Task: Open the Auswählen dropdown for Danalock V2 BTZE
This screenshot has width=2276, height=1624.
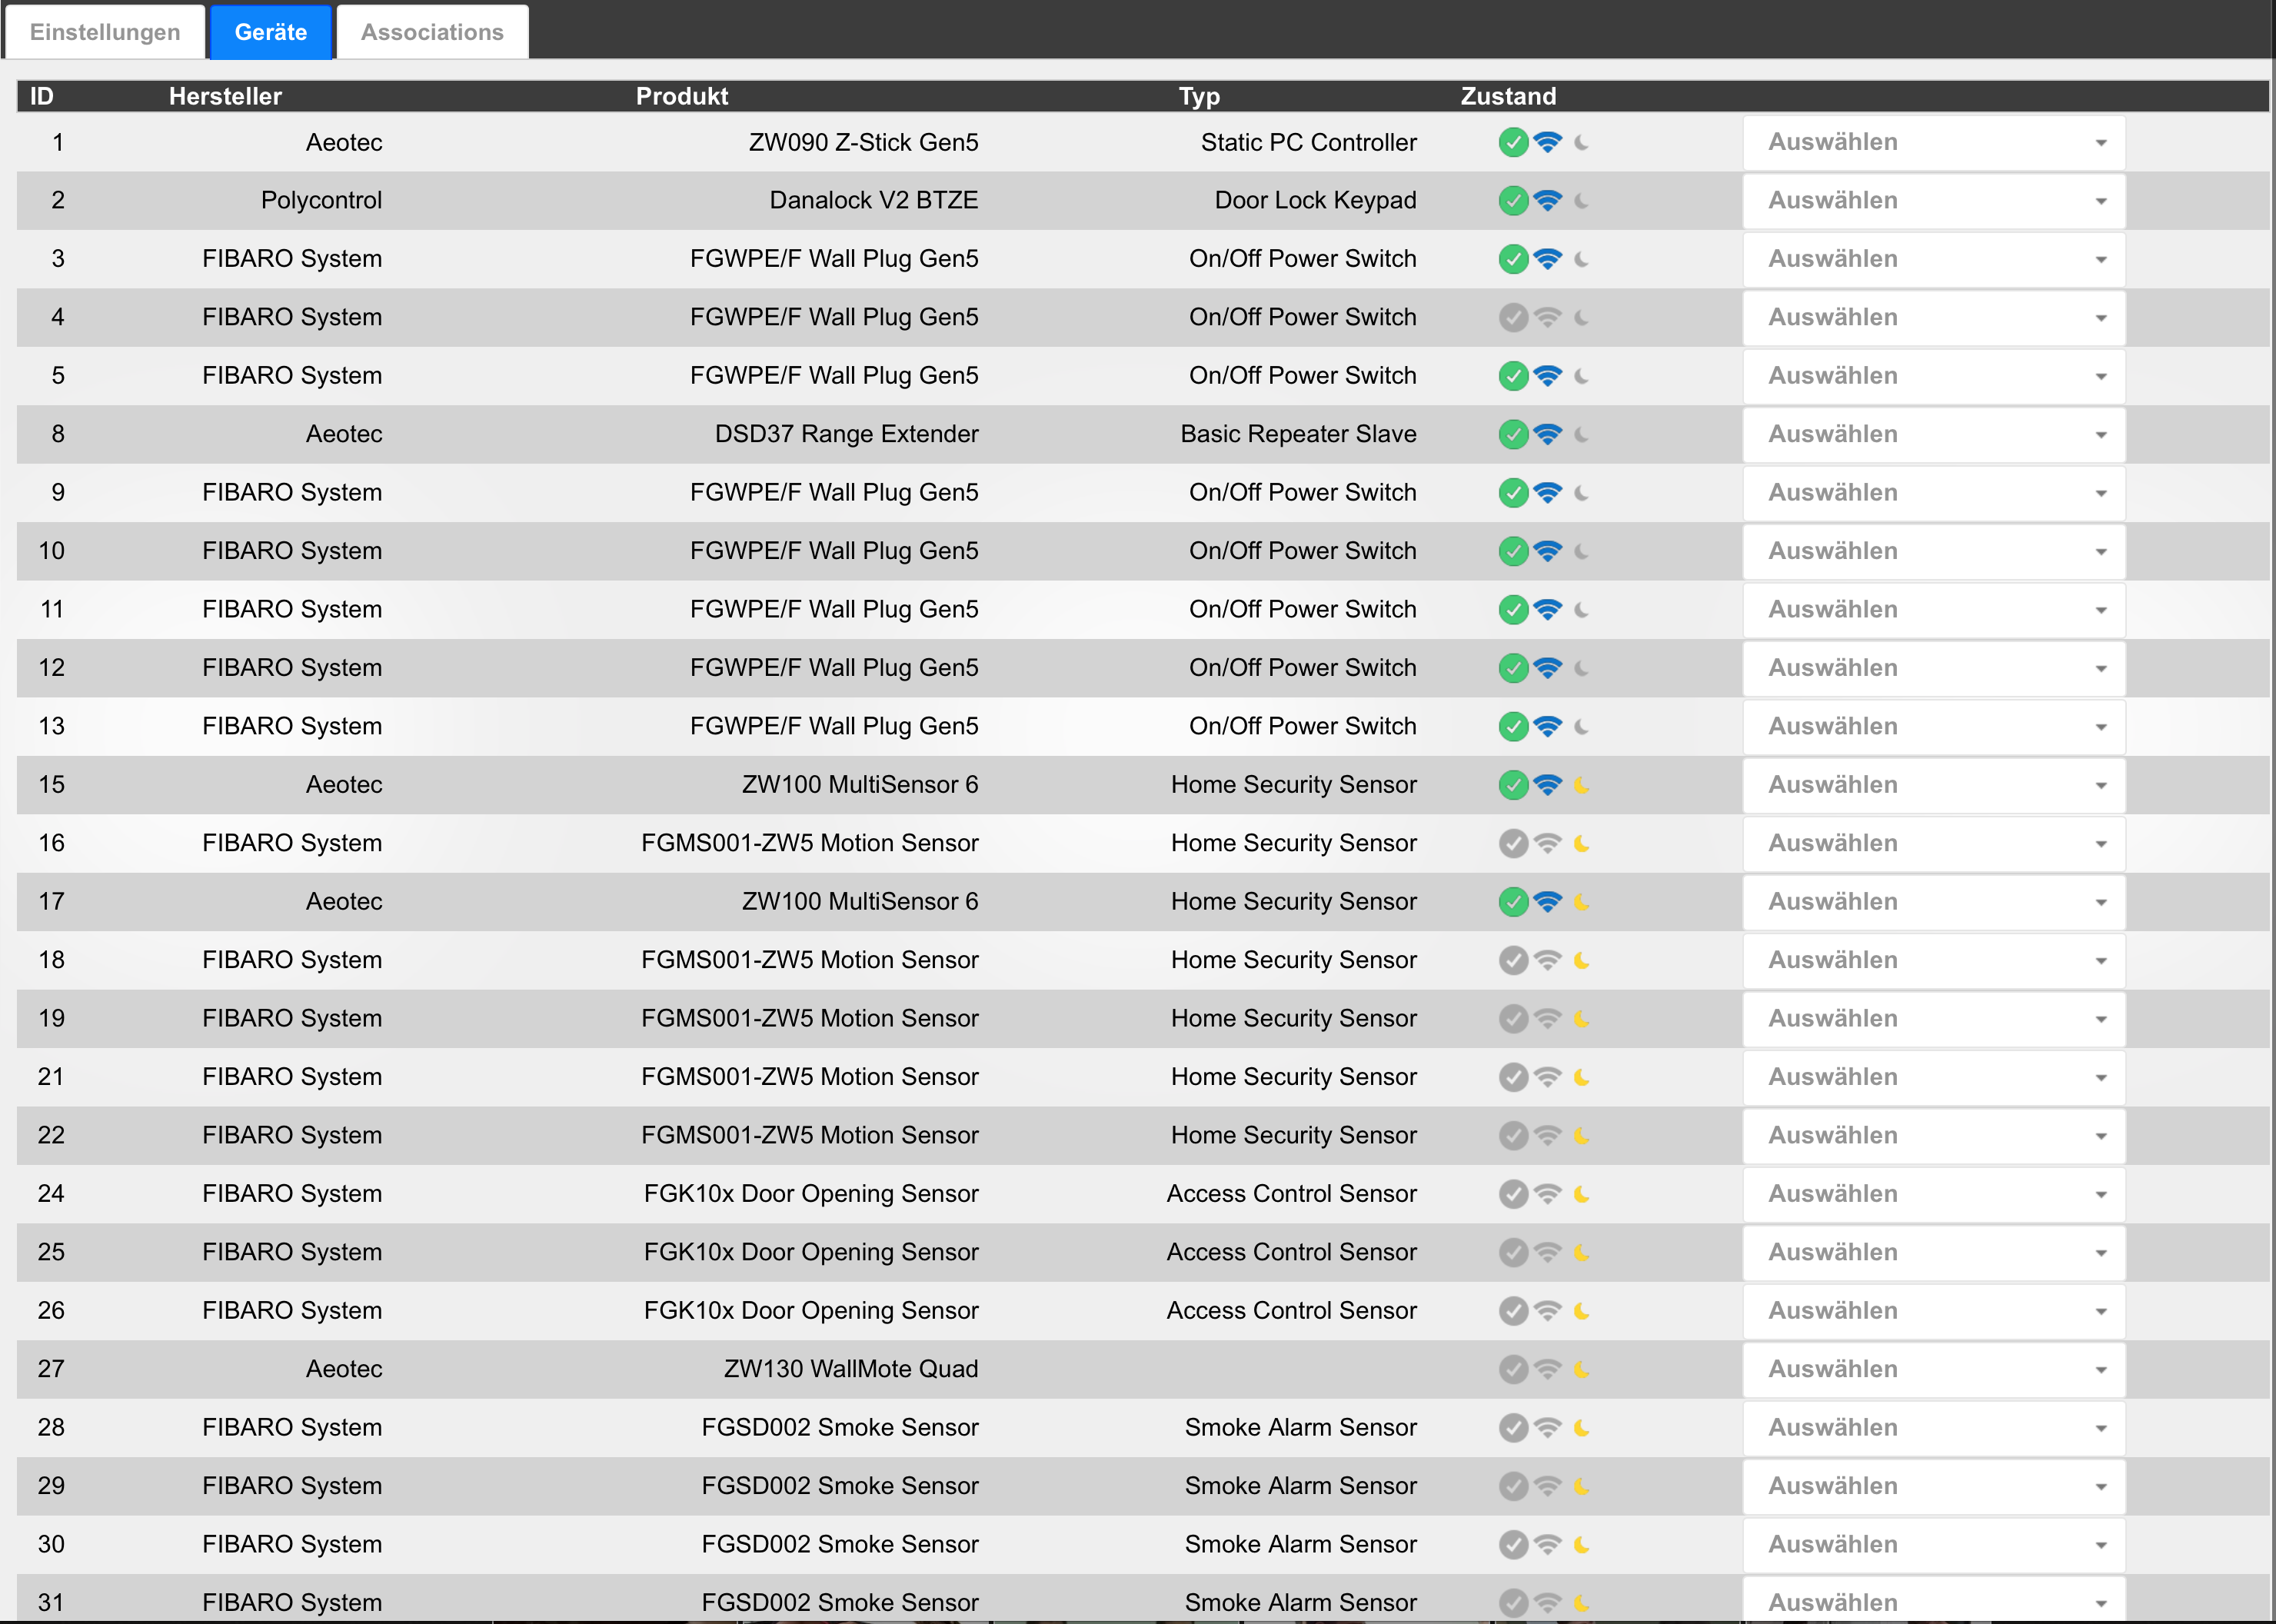Action: tap(1934, 201)
